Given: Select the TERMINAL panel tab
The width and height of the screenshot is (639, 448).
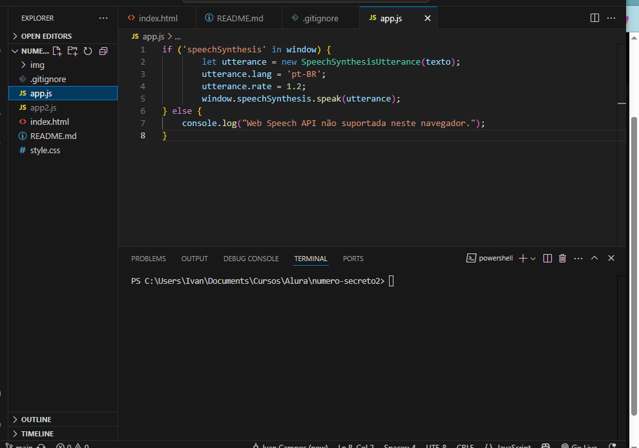Looking at the screenshot, I should [x=311, y=259].
